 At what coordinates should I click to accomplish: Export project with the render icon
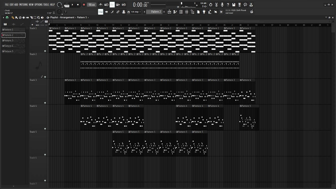[251, 4]
